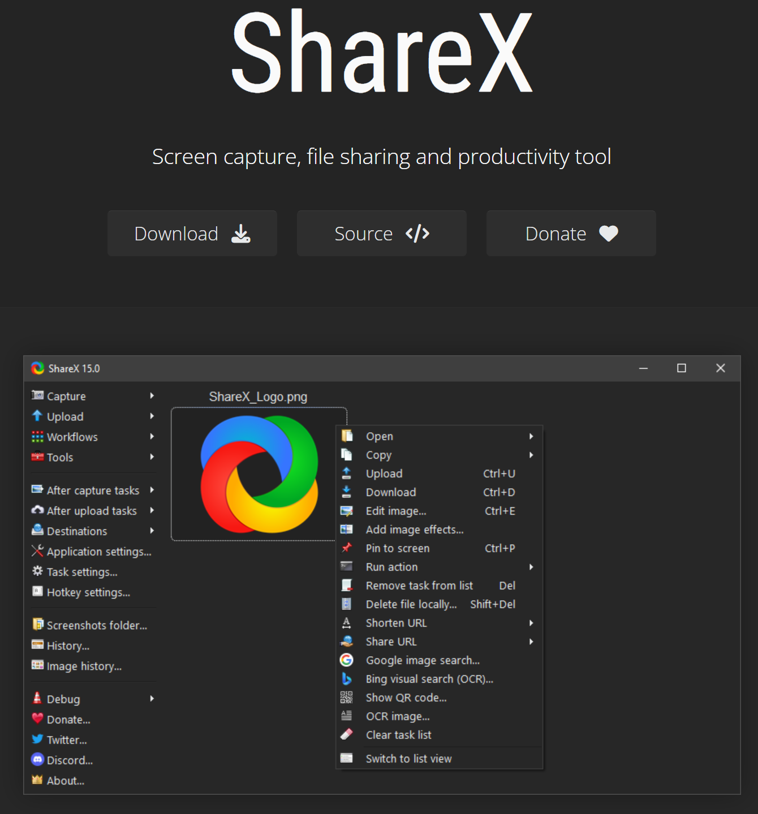
Task: Click the Bing logo icon in context menu
Action: 346,678
